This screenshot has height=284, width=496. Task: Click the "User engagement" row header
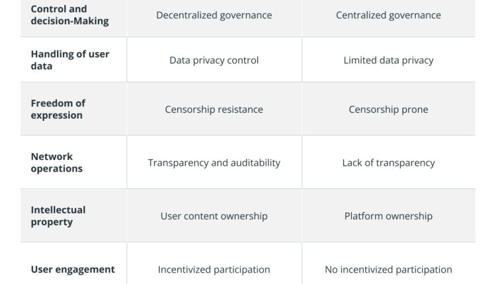73,269
